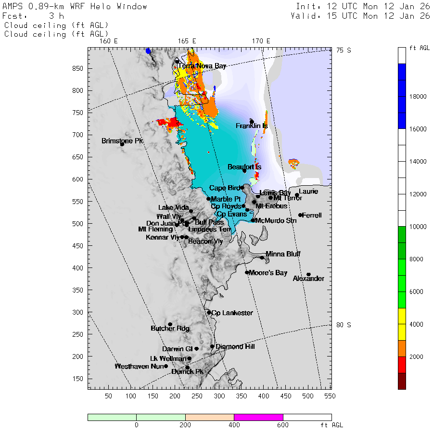The height and width of the screenshot is (433, 433).
Task: Select the orange swatch in vertical colorbar
Action: click(x=402, y=348)
